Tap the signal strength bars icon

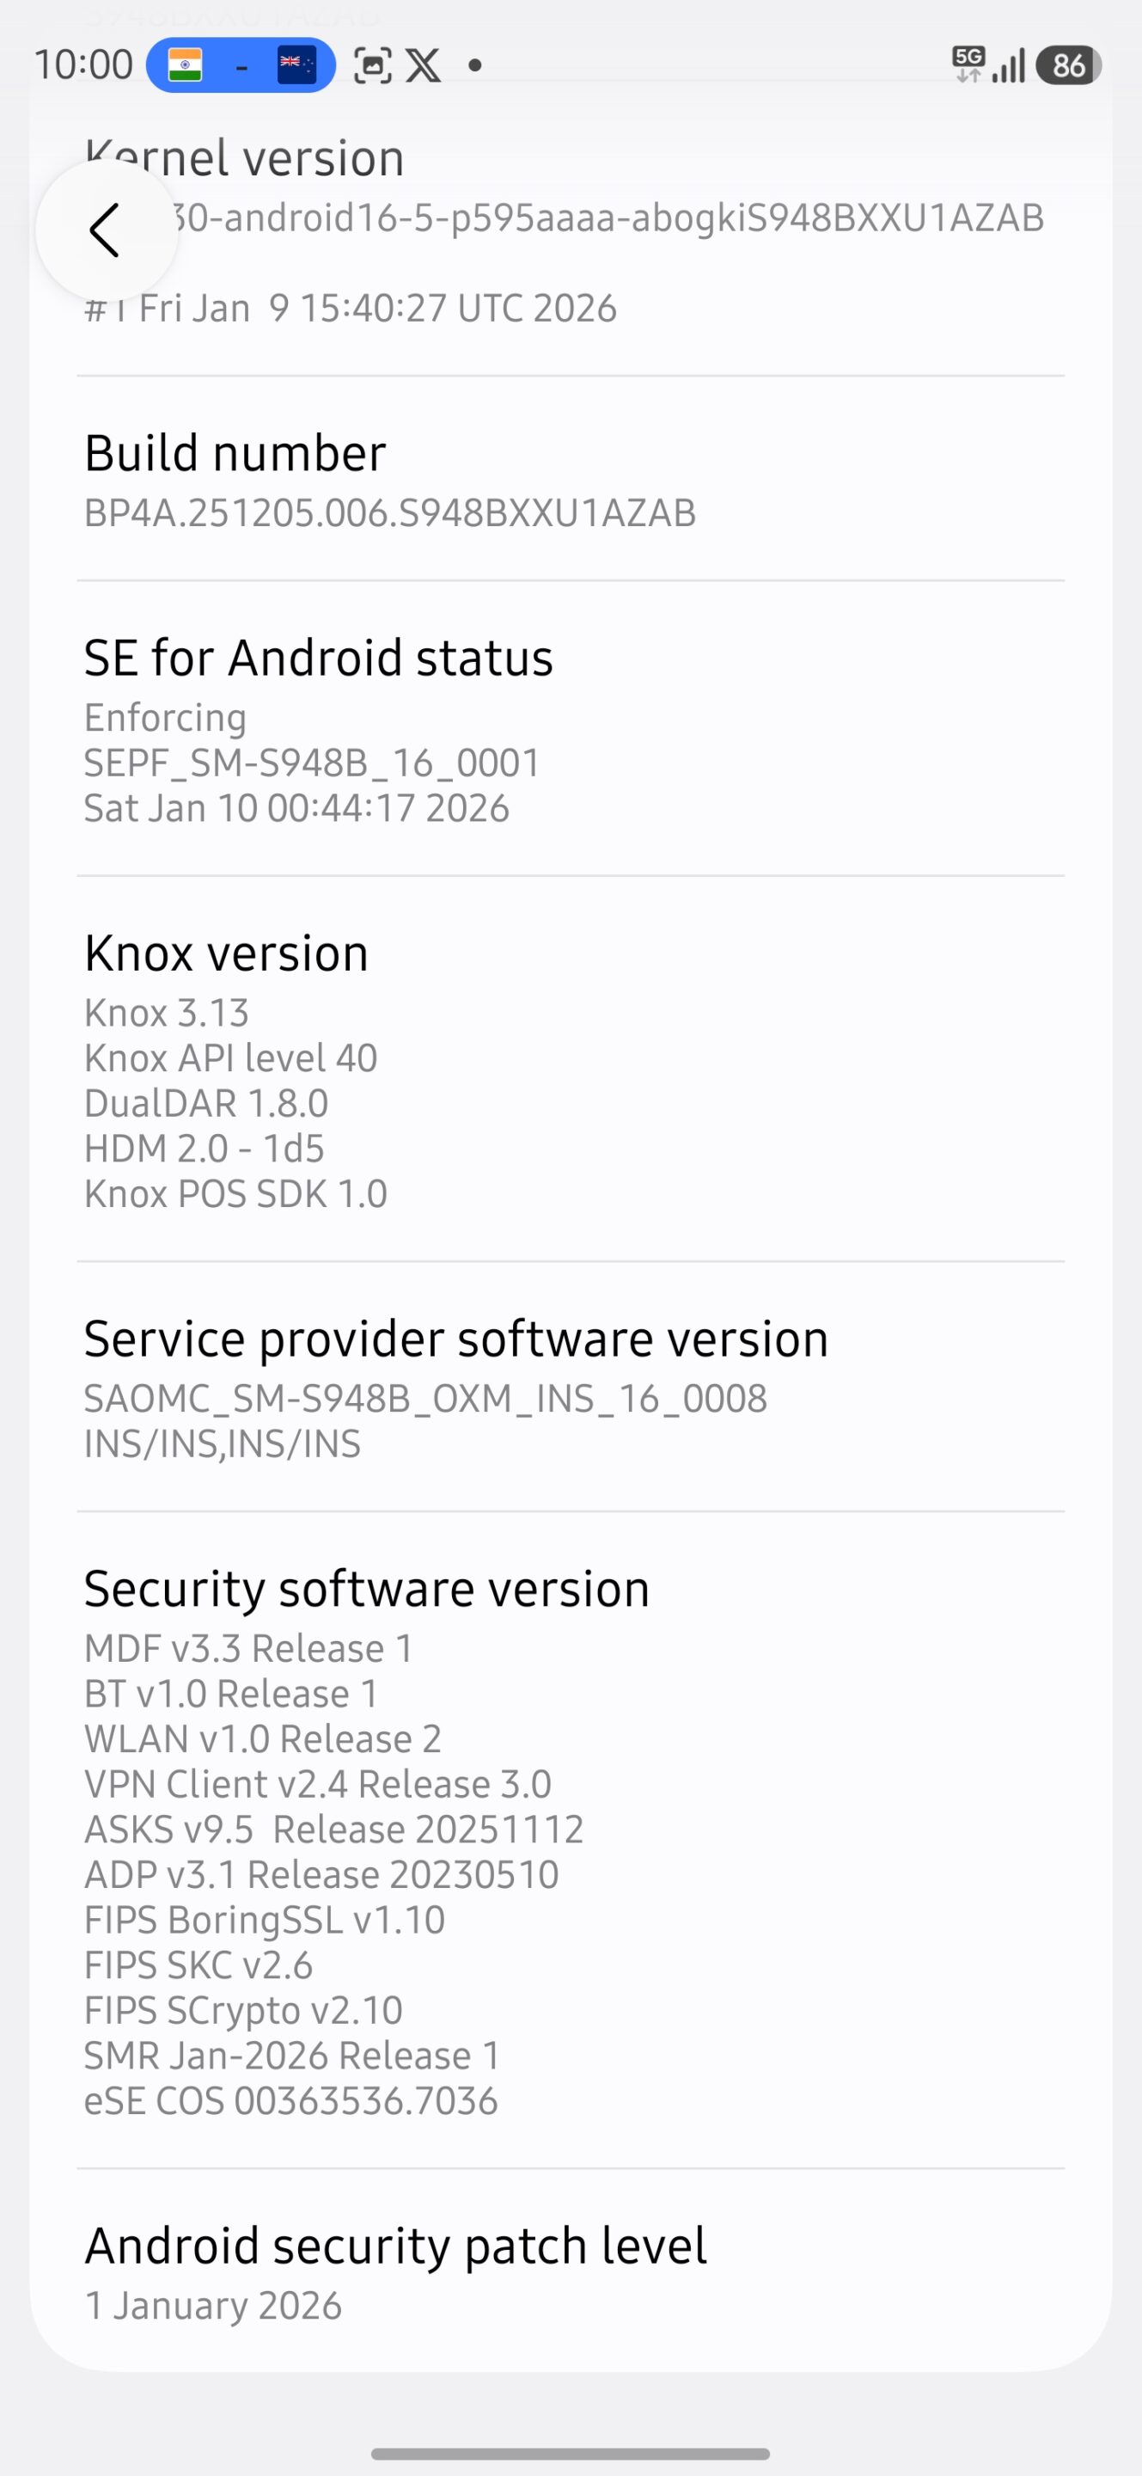click(1009, 65)
